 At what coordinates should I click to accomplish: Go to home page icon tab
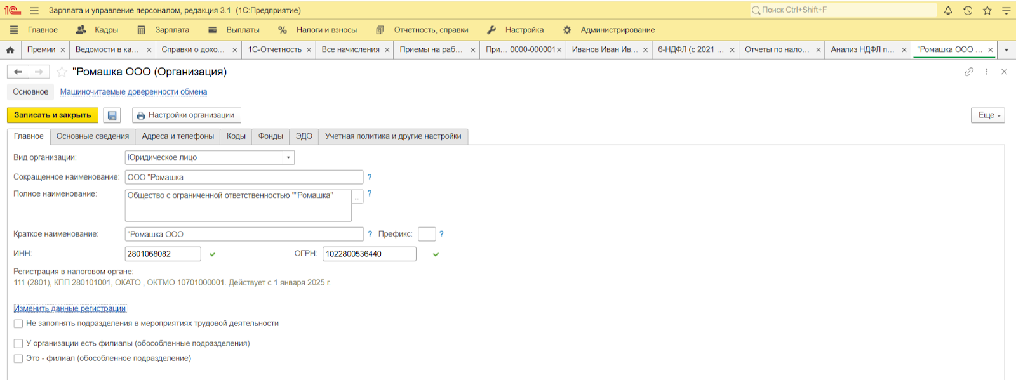[10, 49]
